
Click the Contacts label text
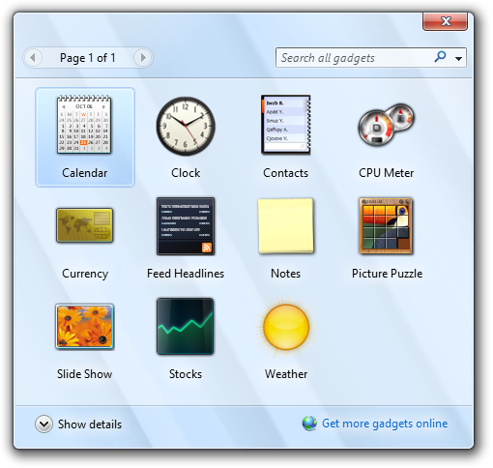tap(286, 173)
